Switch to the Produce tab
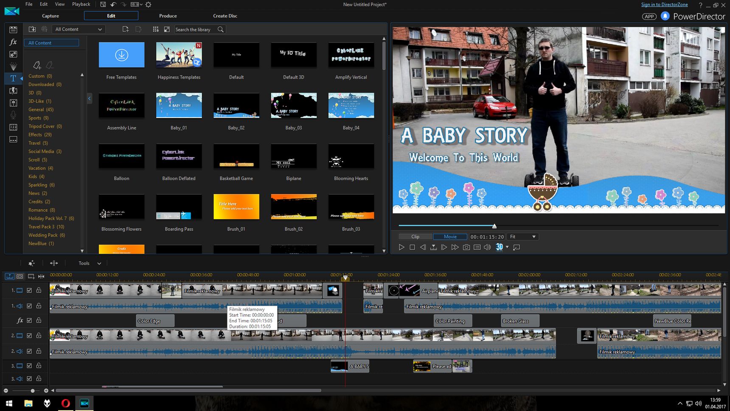Viewport: 730px width, 411px height. click(168, 16)
